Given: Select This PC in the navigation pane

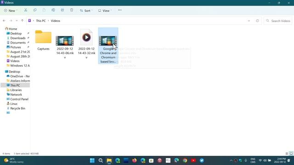Looking at the screenshot, I should click(15, 85).
